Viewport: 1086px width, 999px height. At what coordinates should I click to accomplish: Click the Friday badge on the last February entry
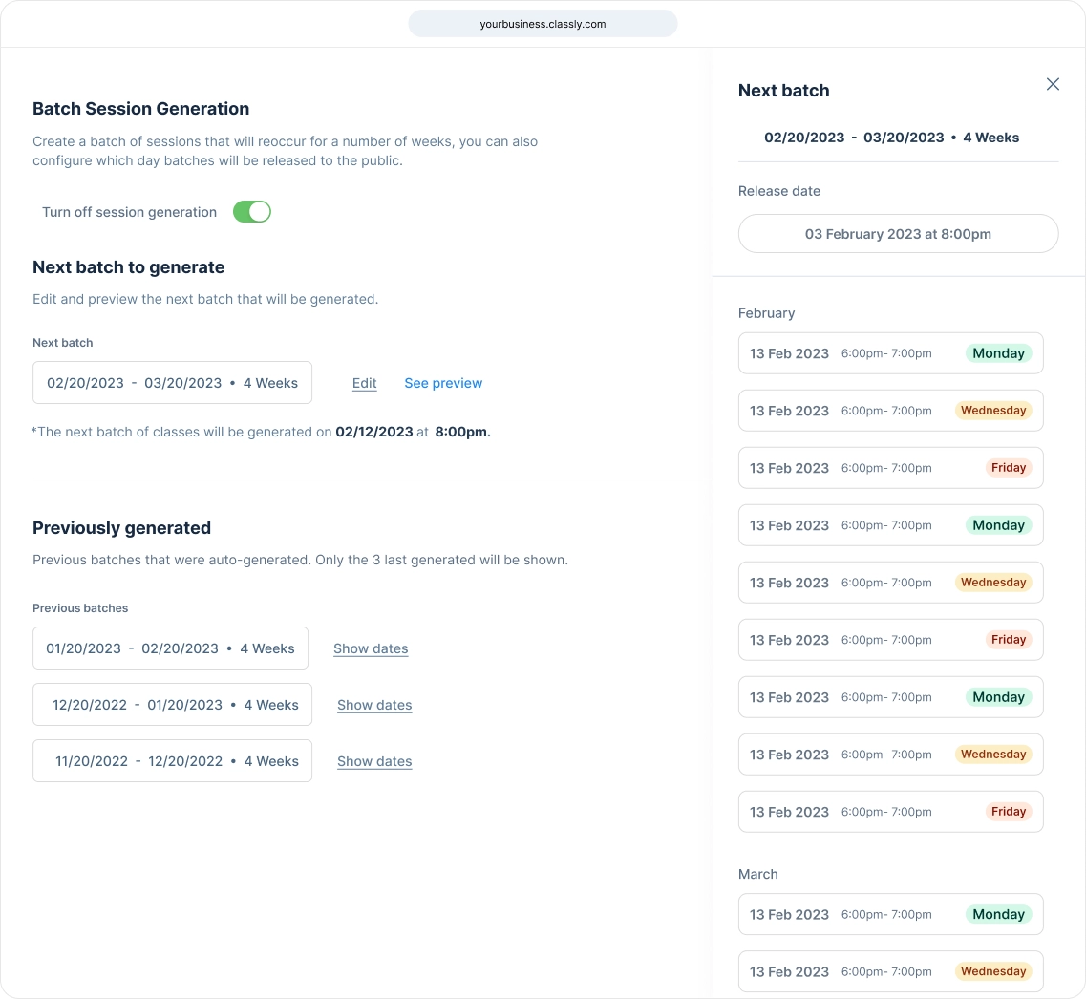[x=1009, y=812]
